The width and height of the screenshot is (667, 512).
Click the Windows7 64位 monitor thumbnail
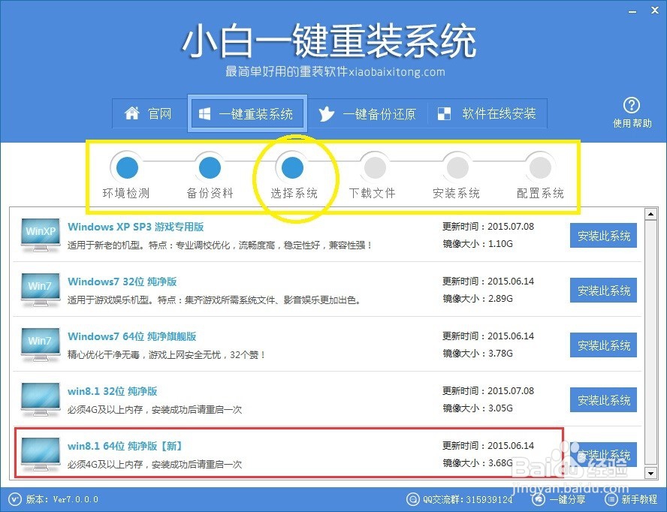[x=41, y=345]
